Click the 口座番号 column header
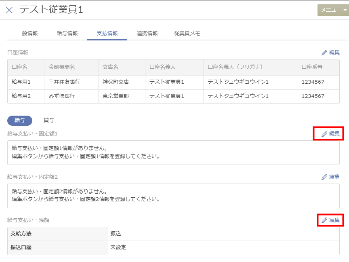 click(312, 67)
